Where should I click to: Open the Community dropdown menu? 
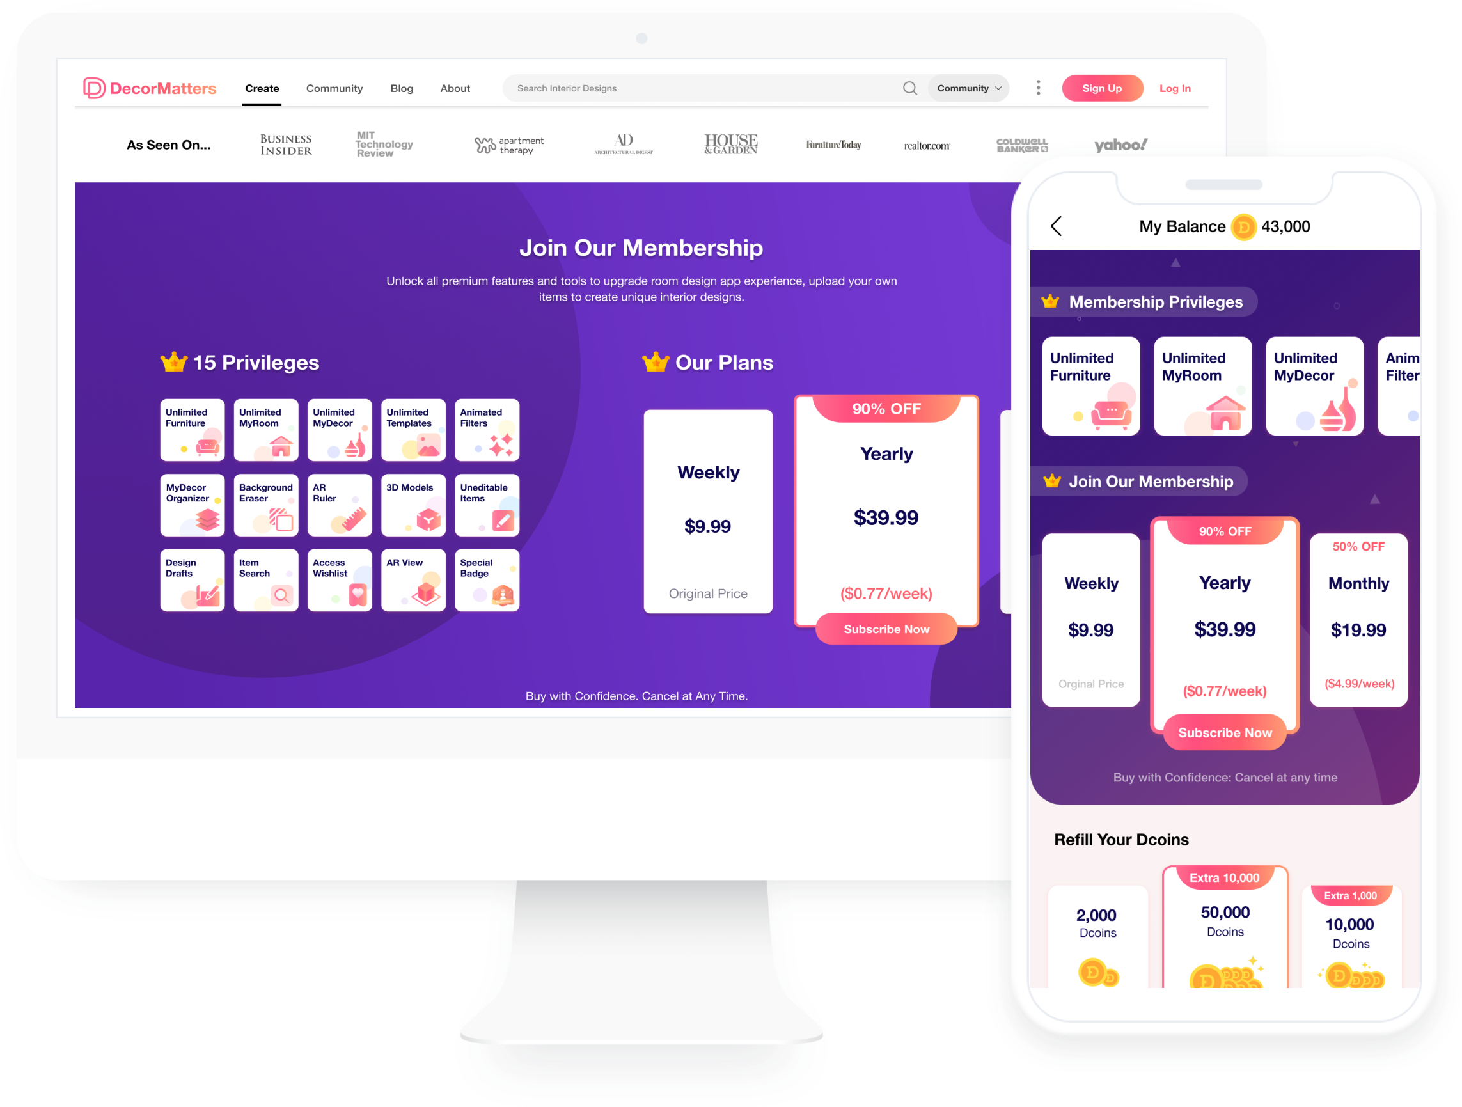(970, 88)
